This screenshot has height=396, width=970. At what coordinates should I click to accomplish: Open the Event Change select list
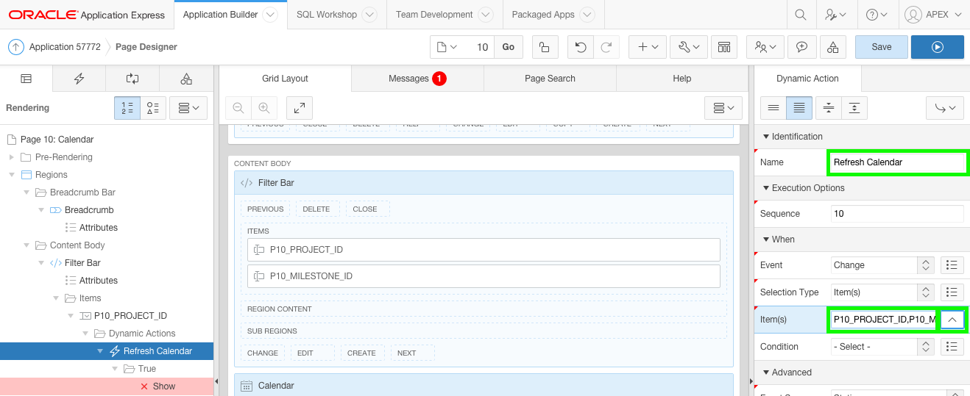tap(882, 265)
